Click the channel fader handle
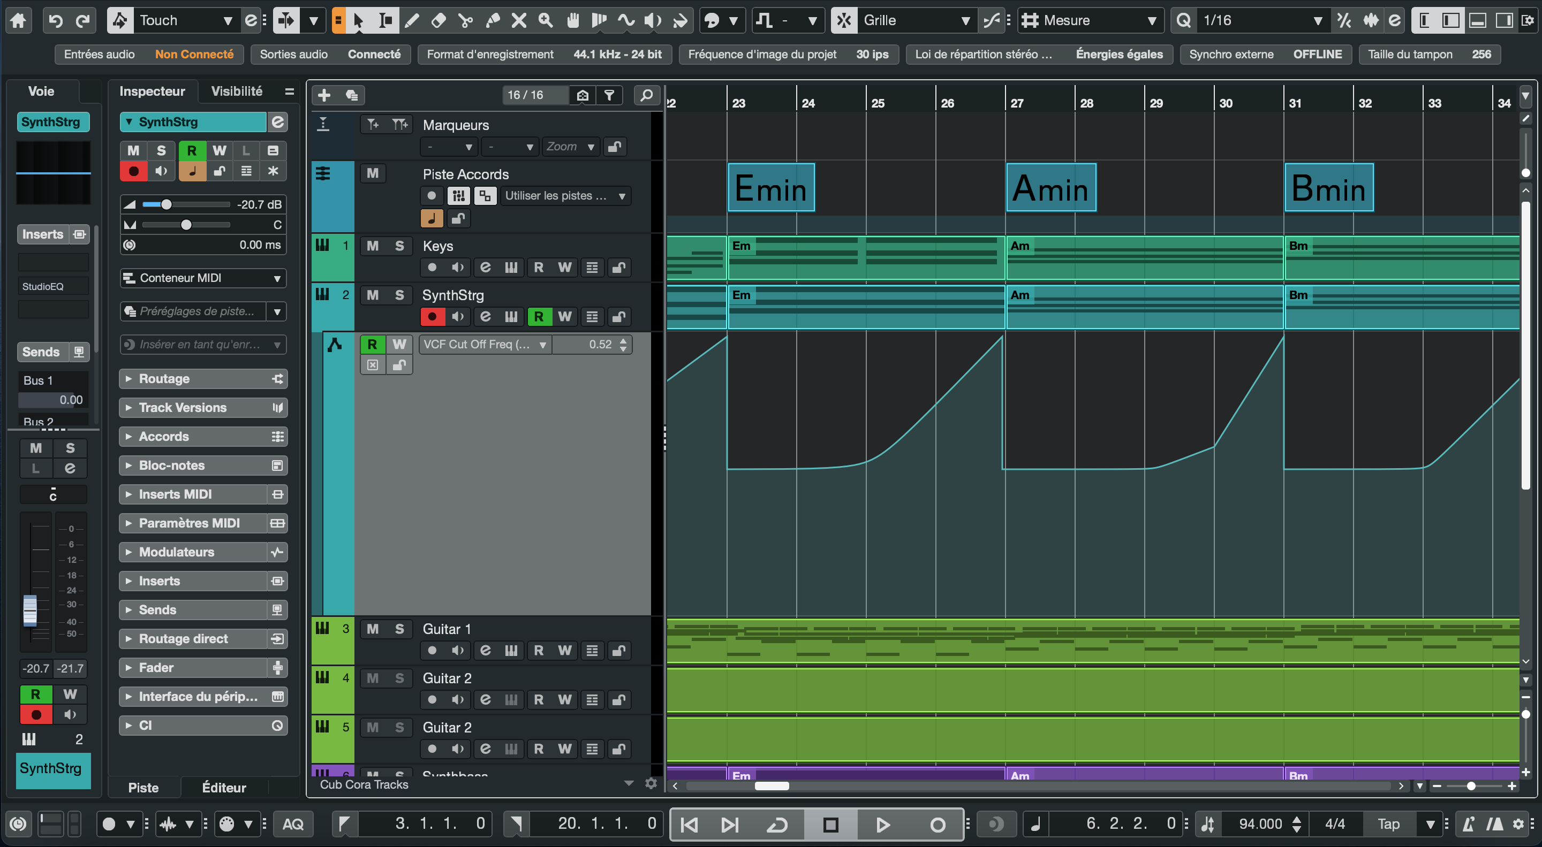 [29, 611]
